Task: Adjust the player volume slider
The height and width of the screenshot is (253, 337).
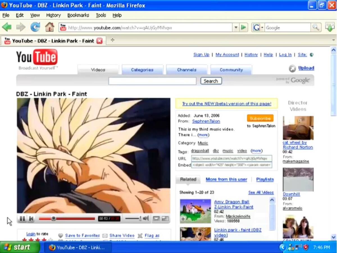Action: click(133, 218)
